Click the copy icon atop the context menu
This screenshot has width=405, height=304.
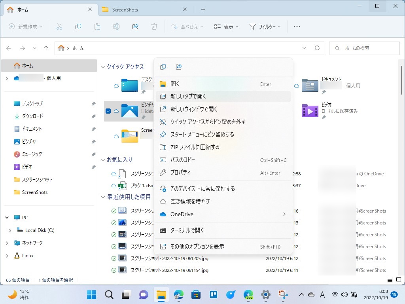pos(163,66)
